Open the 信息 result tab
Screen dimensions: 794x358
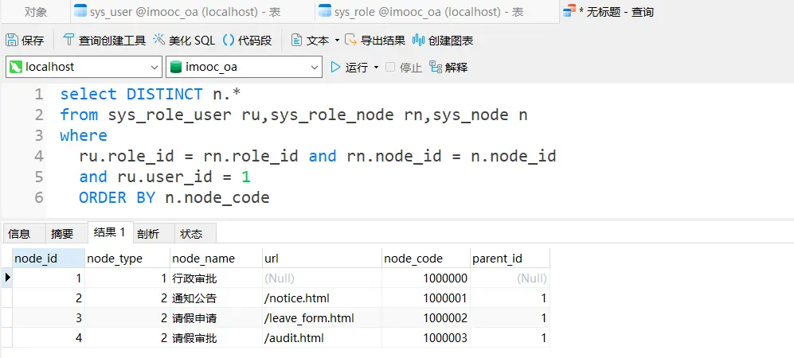tap(19, 234)
